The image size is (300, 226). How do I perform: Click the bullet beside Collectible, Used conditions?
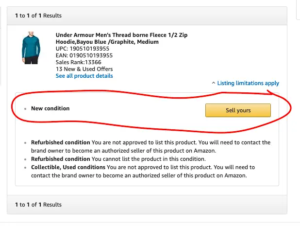25,168
